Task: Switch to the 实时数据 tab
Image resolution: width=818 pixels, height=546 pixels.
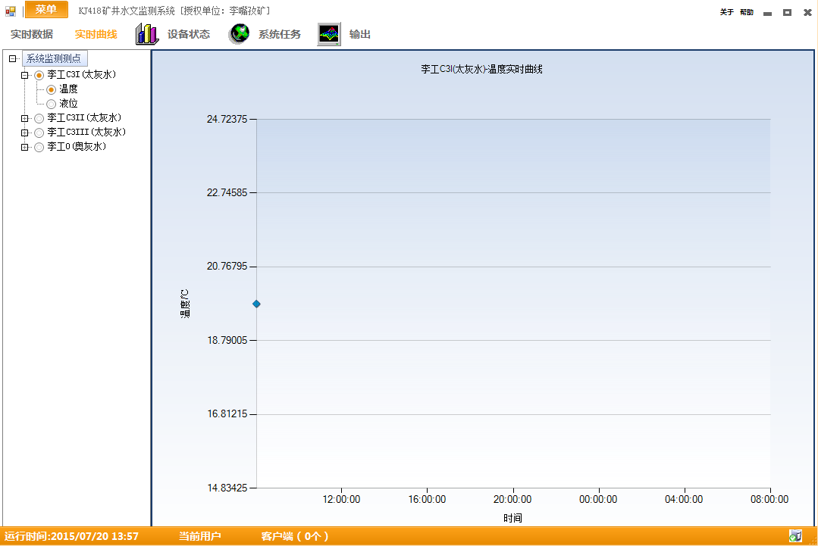Action: click(32, 34)
